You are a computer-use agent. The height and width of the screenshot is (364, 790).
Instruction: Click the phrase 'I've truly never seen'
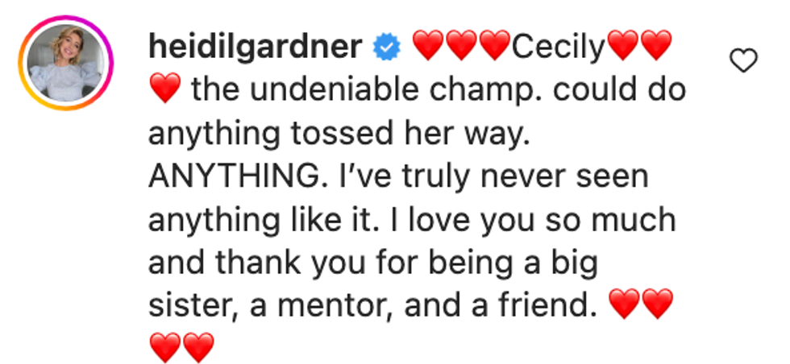coord(487,177)
